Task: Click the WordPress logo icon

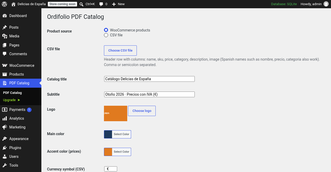Action: (x=4, y=4)
